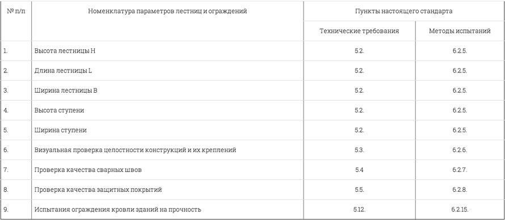Click the 'Высота лестницы H' cell
This screenshot has width=505, height=220.
click(65, 51)
